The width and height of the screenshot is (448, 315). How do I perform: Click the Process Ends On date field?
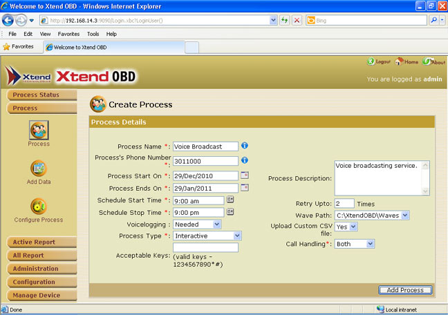[x=205, y=188]
